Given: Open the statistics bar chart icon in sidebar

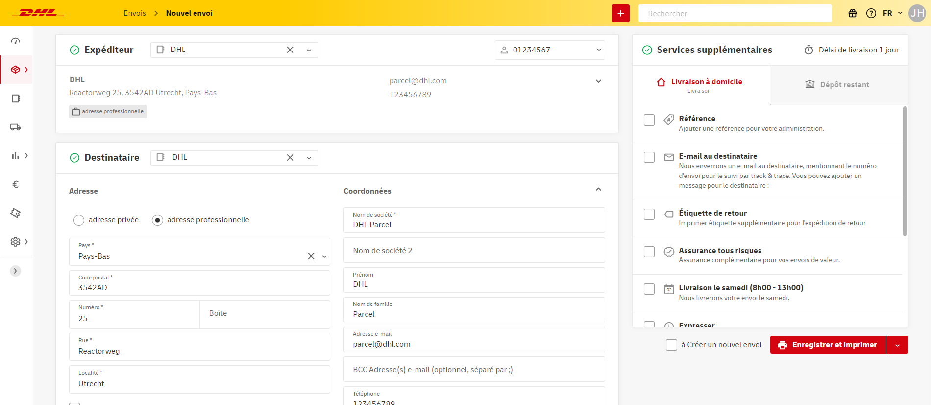Looking at the screenshot, I should 16,156.
